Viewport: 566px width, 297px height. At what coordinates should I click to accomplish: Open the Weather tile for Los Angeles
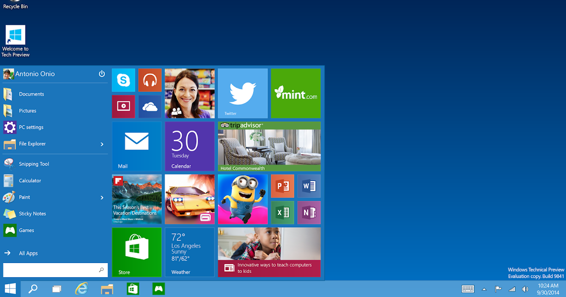[x=190, y=252]
